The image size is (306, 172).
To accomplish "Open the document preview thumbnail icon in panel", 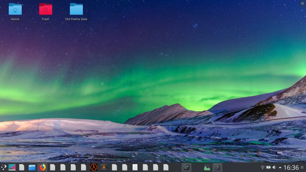I will [135, 167].
